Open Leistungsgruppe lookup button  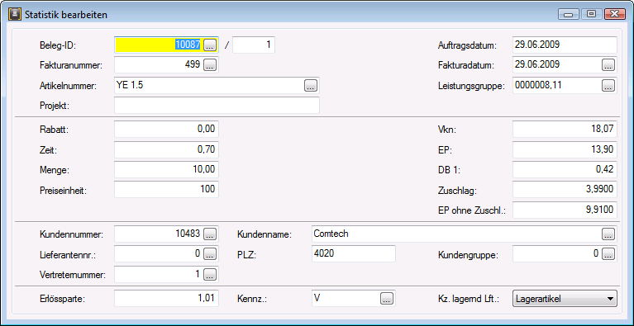608,86
